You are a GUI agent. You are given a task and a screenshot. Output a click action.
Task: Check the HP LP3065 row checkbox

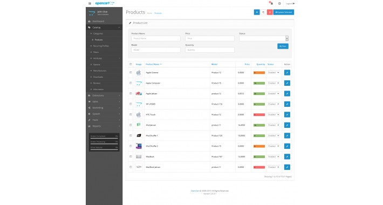point(131,104)
